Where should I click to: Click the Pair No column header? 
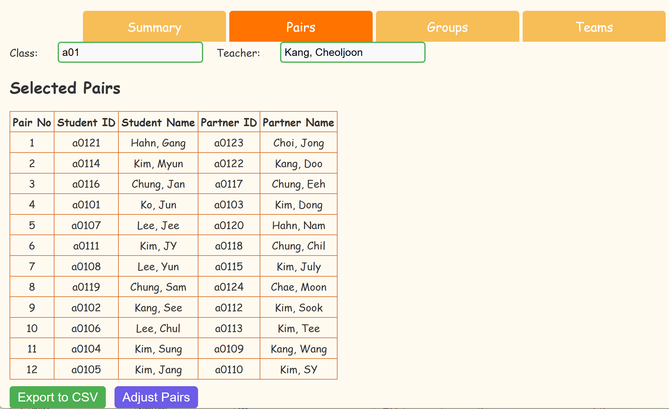coord(32,123)
